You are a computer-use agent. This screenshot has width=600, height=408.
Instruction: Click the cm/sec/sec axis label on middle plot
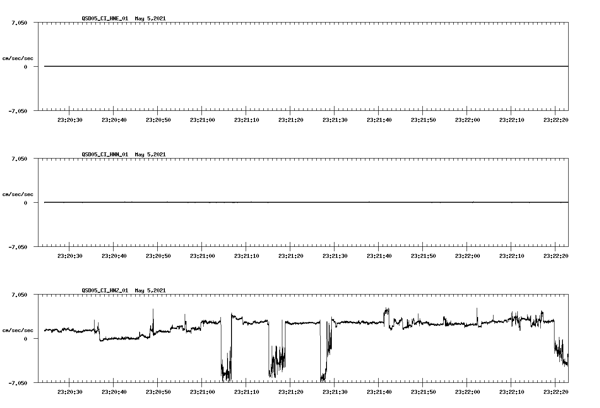pyautogui.click(x=18, y=193)
